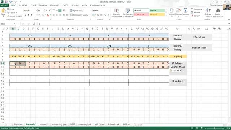
Task: Open the Networks3 sheet tab
Action: click(44, 125)
